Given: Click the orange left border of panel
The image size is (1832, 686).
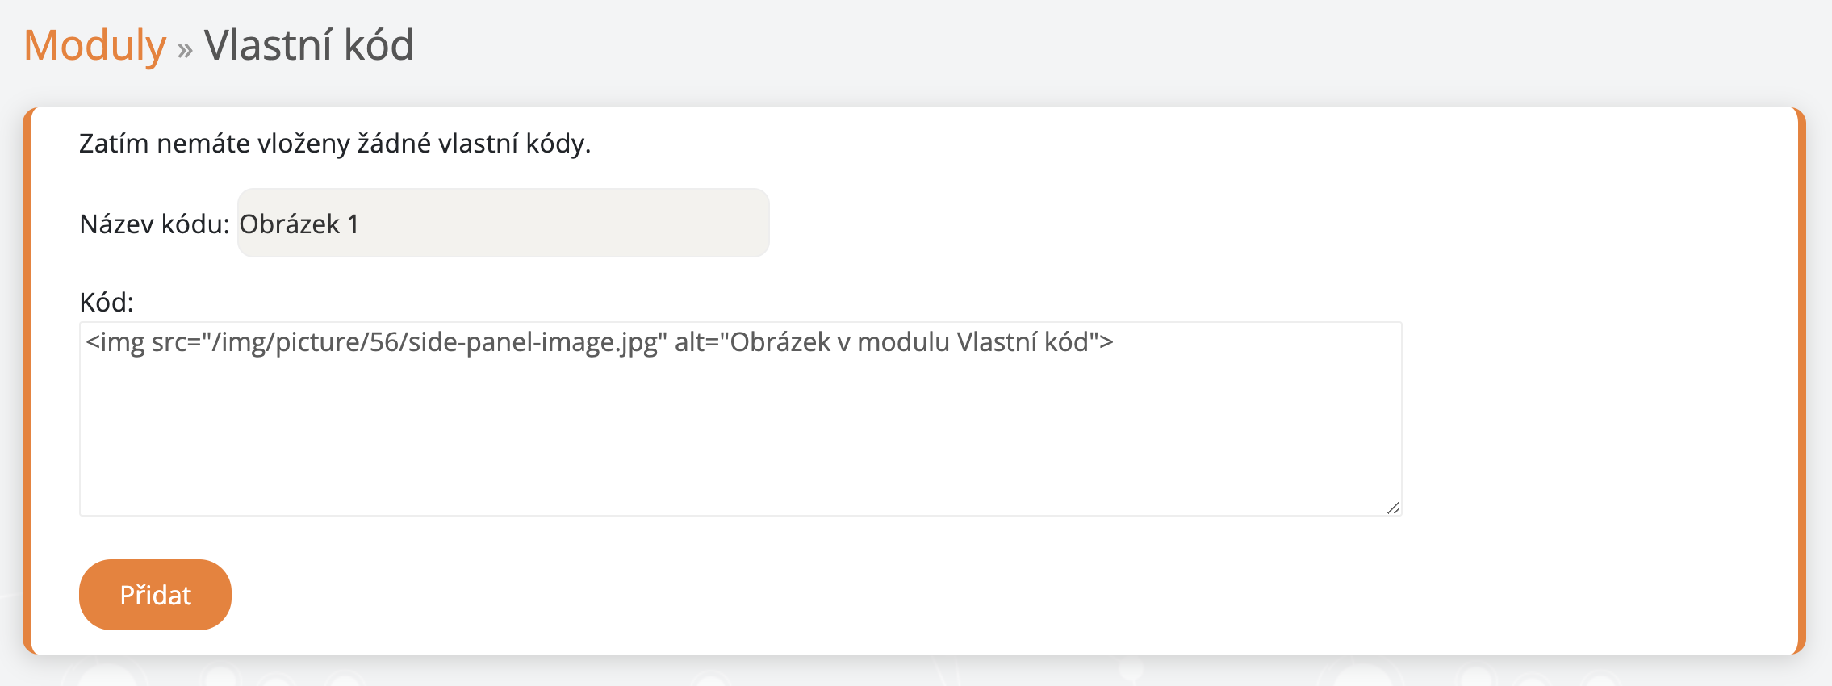Looking at the screenshot, I should [27, 381].
